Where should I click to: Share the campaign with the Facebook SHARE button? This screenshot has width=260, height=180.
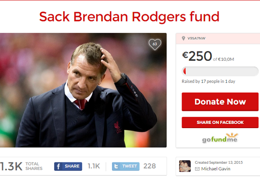pyautogui.click(x=68, y=166)
